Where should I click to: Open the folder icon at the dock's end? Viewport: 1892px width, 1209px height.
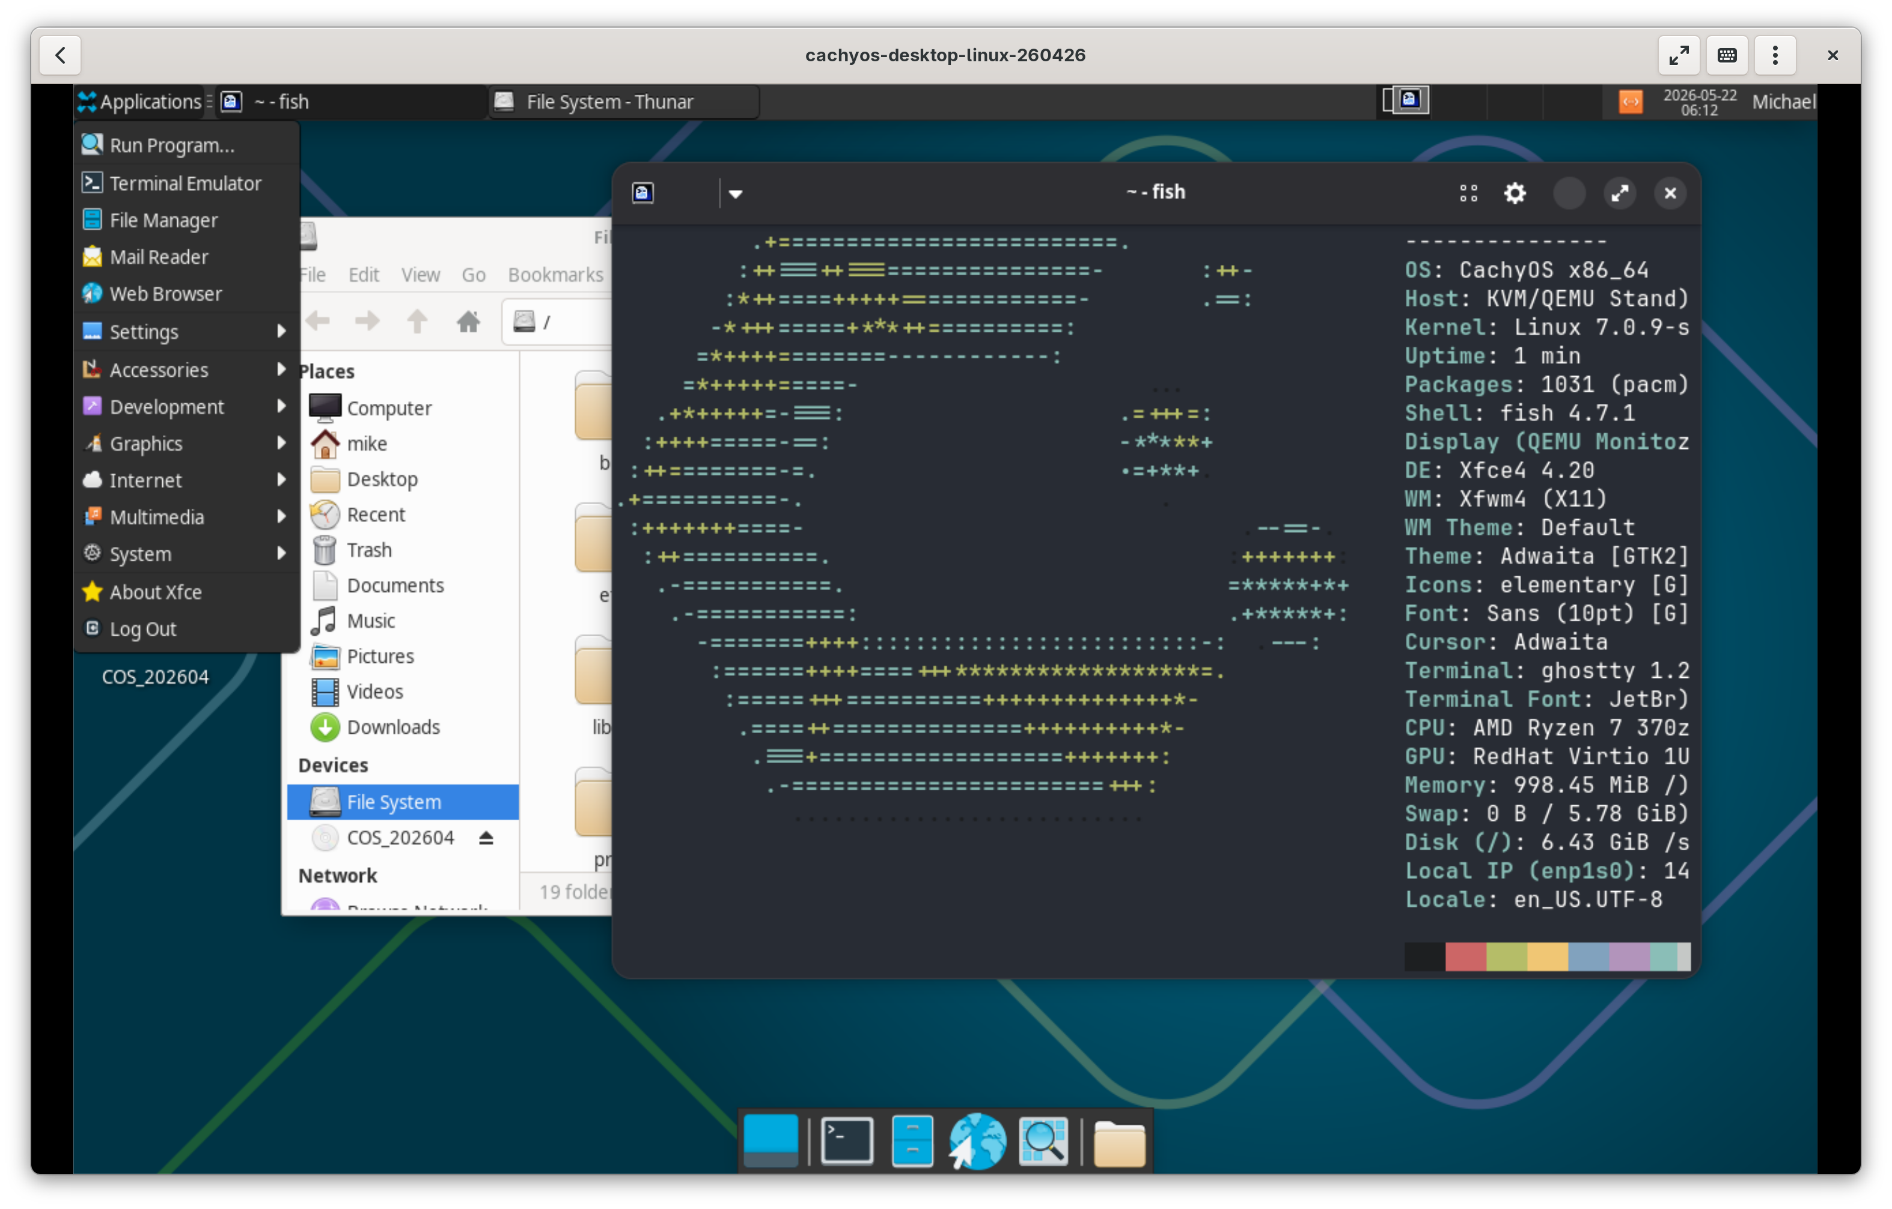click(x=1119, y=1142)
